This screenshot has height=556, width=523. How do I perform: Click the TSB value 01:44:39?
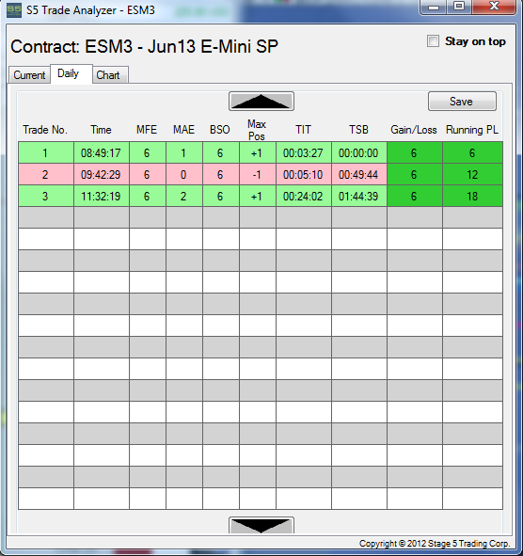[358, 196]
